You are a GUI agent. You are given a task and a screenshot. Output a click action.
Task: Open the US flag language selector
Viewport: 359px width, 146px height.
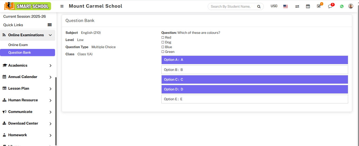tap(285, 6)
